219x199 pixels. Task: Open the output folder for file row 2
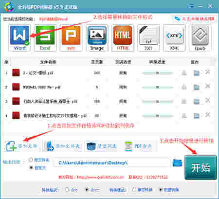pos(197,87)
